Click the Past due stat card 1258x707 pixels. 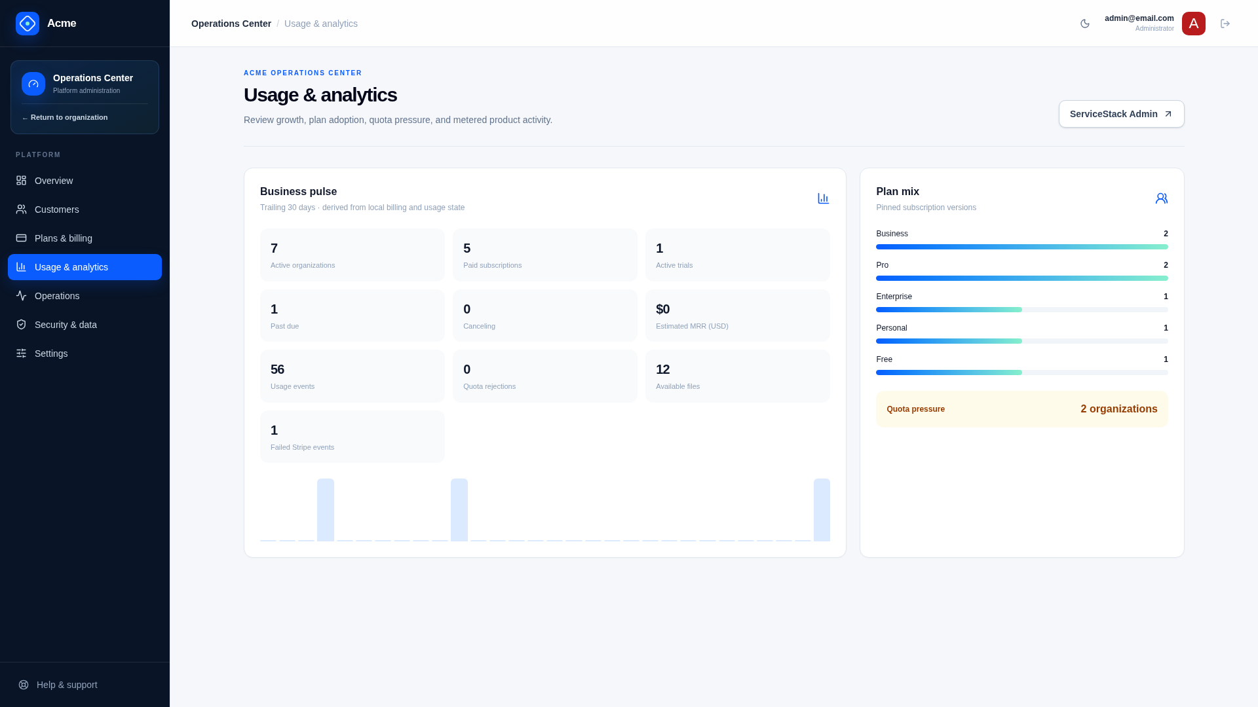pos(353,316)
